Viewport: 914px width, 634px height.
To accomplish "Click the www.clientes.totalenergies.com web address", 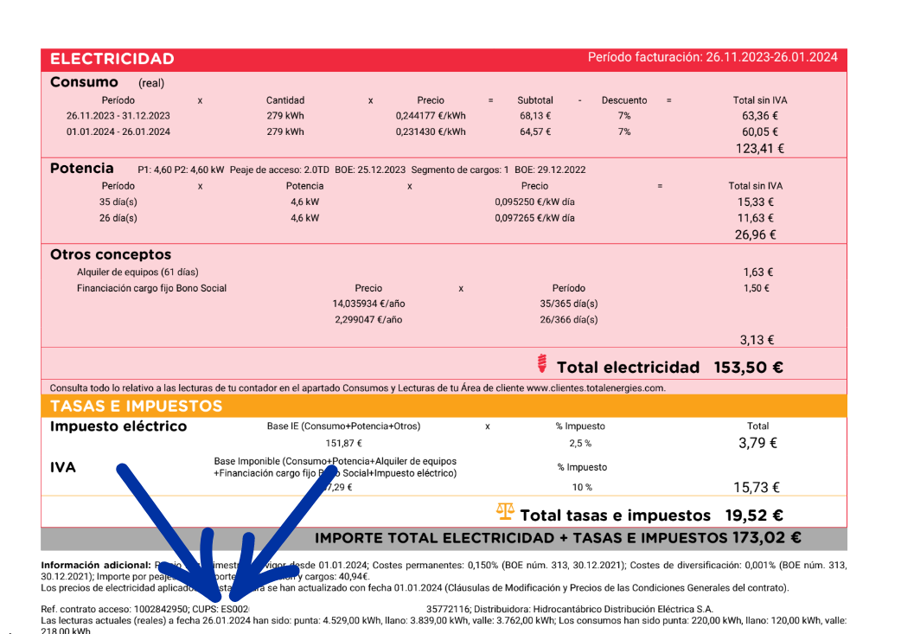I will click(x=595, y=387).
